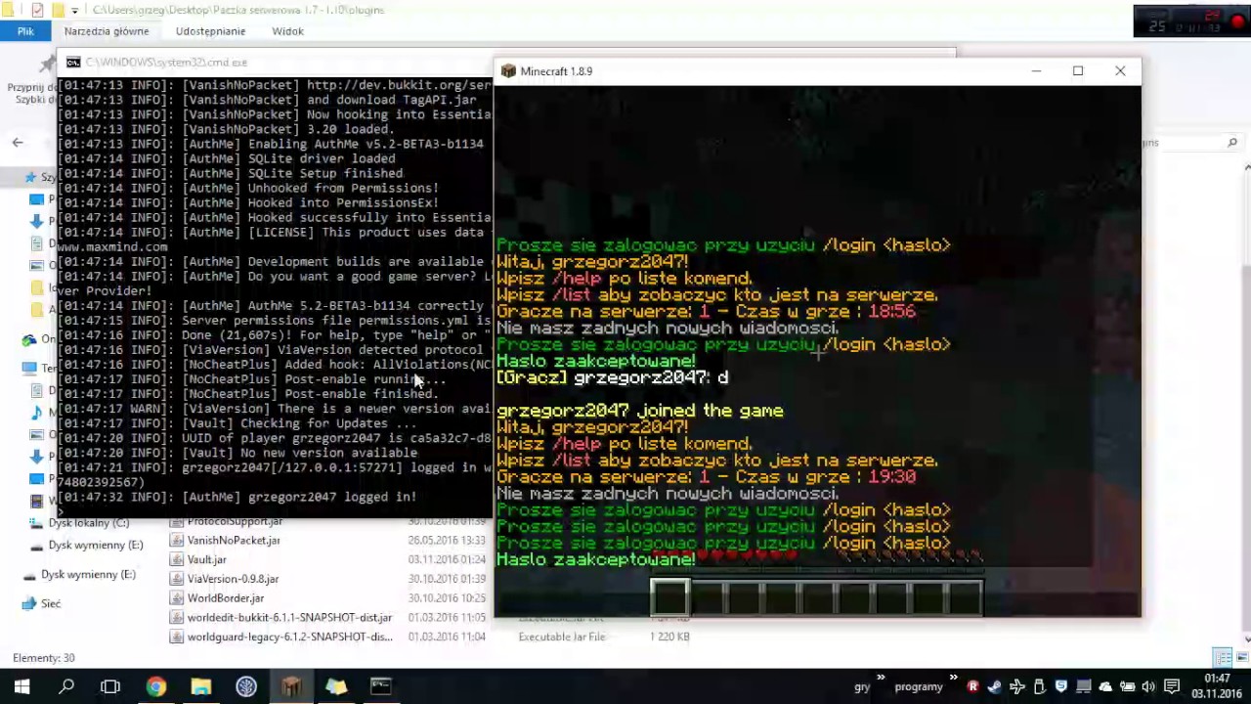Click the Explorer Back navigation arrow

[18, 143]
